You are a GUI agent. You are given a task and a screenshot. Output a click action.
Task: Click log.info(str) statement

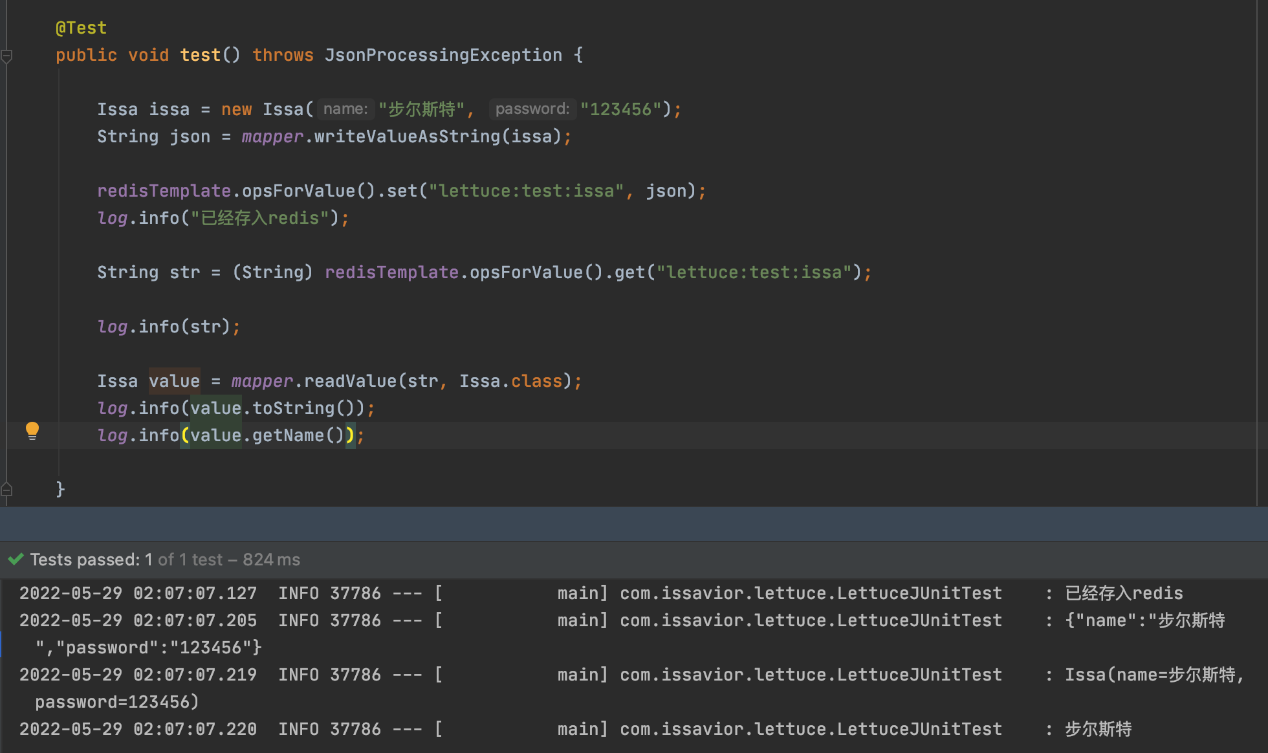(x=168, y=327)
